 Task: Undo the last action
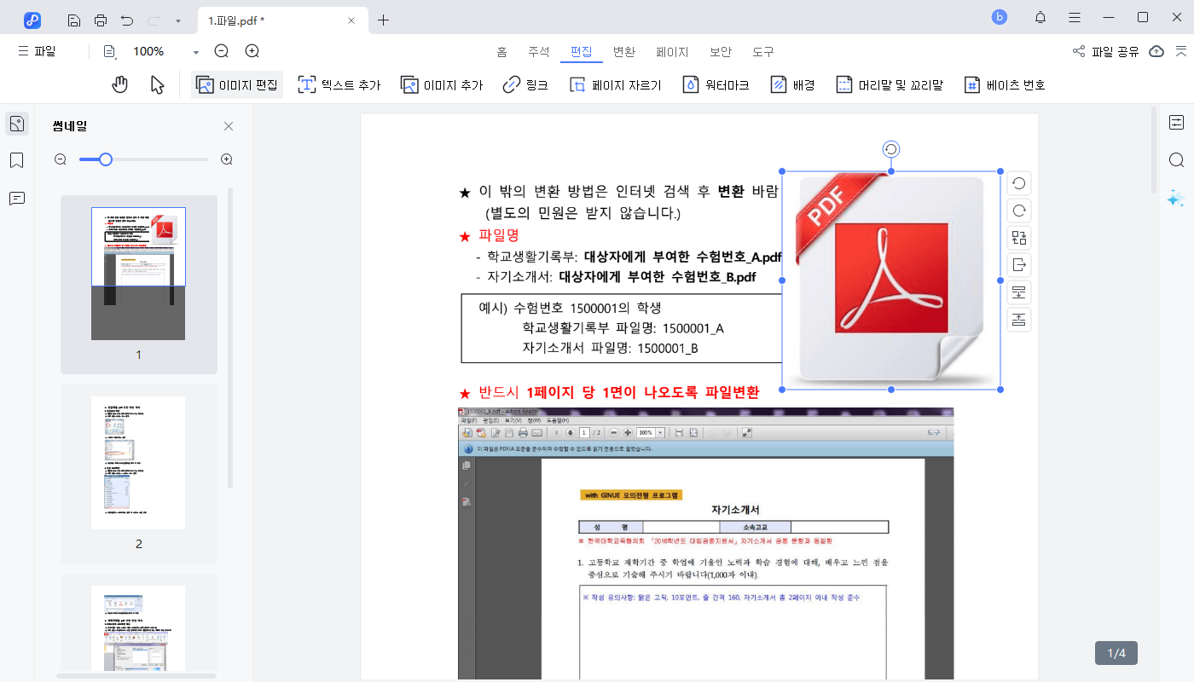pyautogui.click(x=127, y=20)
